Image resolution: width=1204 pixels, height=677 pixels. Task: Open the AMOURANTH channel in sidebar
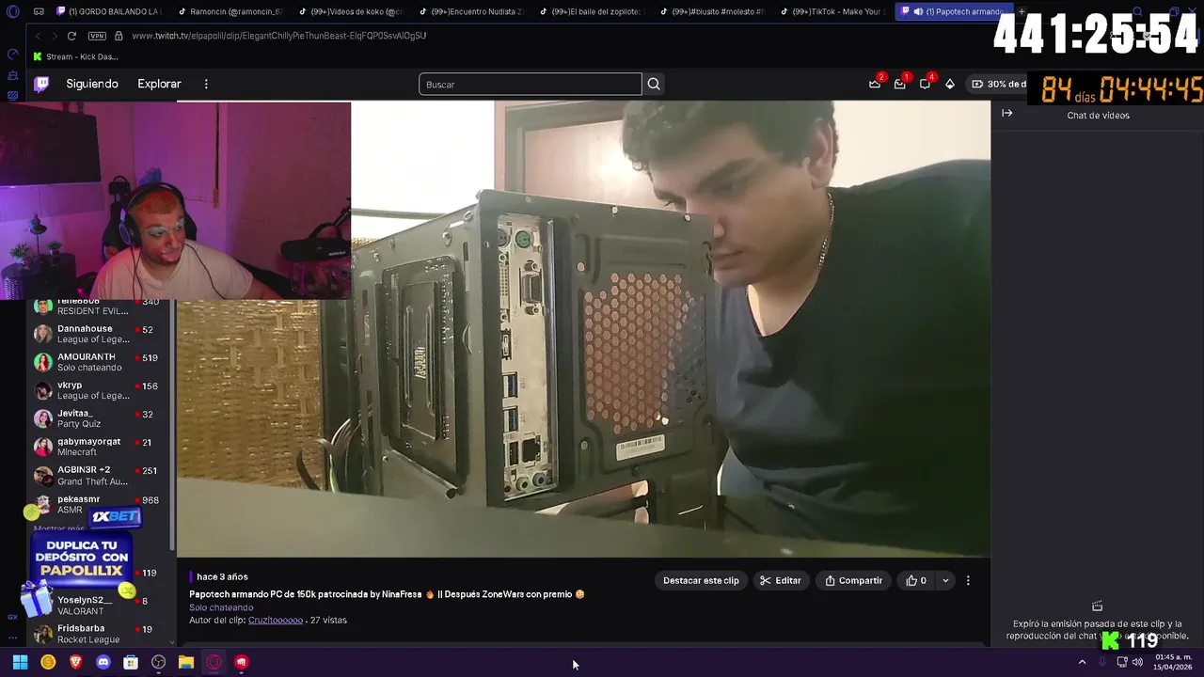click(100, 362)
